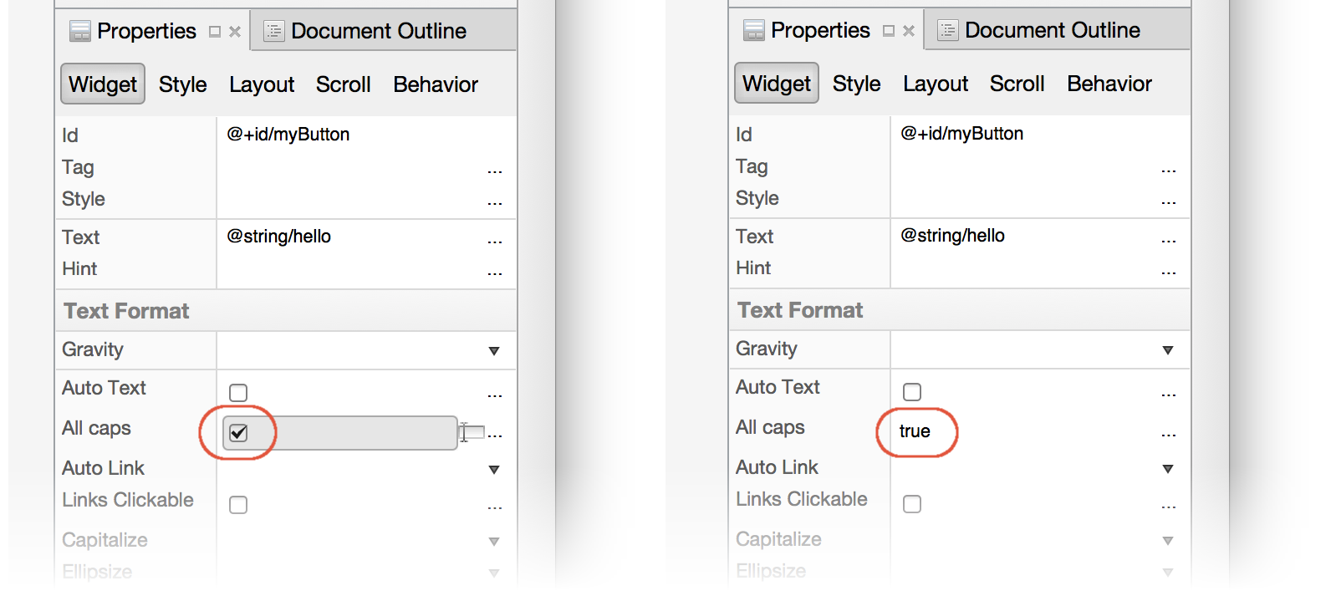
Task: Select Widget tab in left panel
Action: point(103,84)
